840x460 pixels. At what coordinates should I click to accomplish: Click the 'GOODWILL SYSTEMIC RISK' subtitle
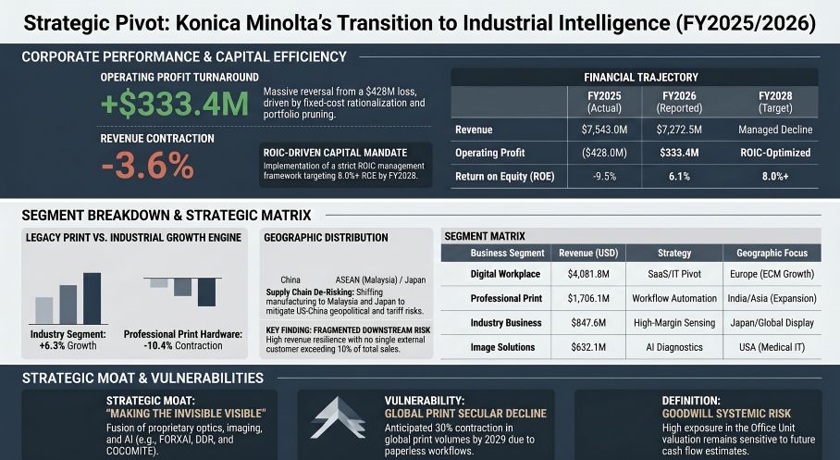tap(726, 414)
